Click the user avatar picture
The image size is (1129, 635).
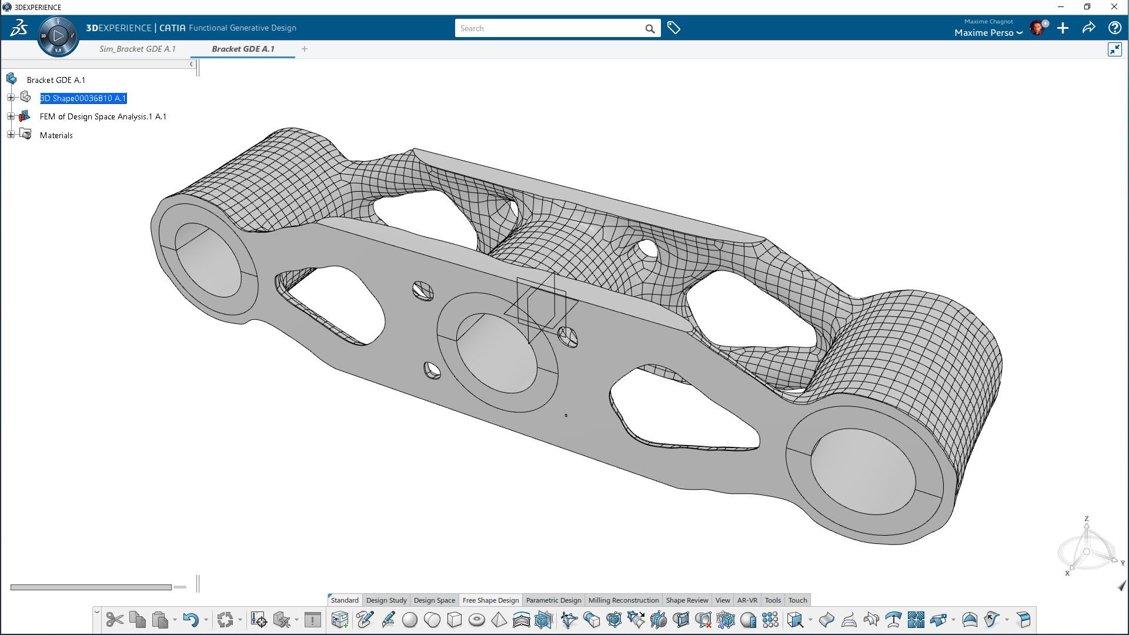[x=1038, y=28]
